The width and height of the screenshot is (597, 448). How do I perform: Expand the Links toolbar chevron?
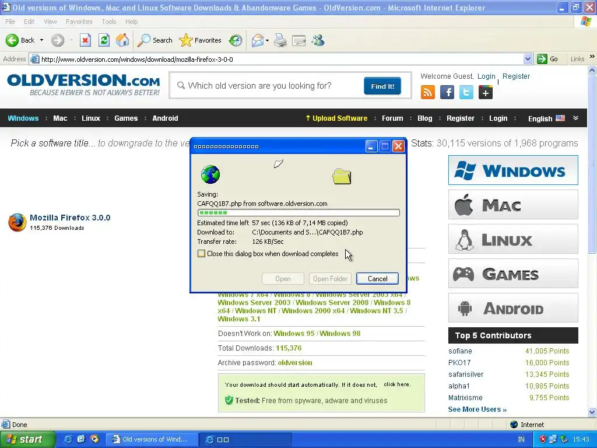point(592,57)
